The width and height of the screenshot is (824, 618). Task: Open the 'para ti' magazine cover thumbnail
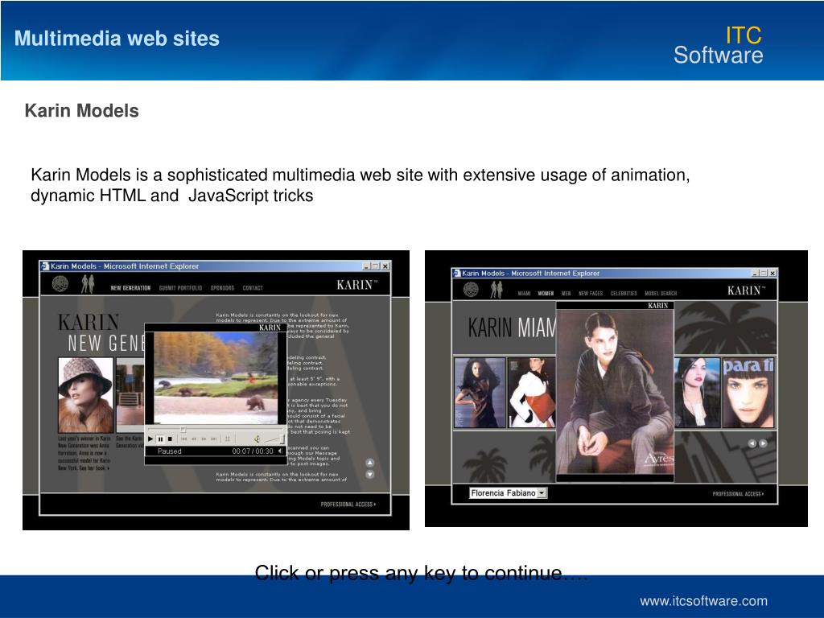tap(748, 393)
